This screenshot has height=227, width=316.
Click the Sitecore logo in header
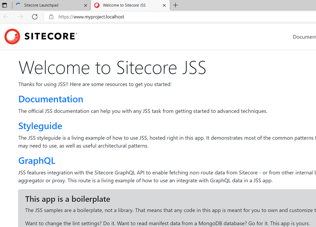pyautogui.click(x=41, y=37)
